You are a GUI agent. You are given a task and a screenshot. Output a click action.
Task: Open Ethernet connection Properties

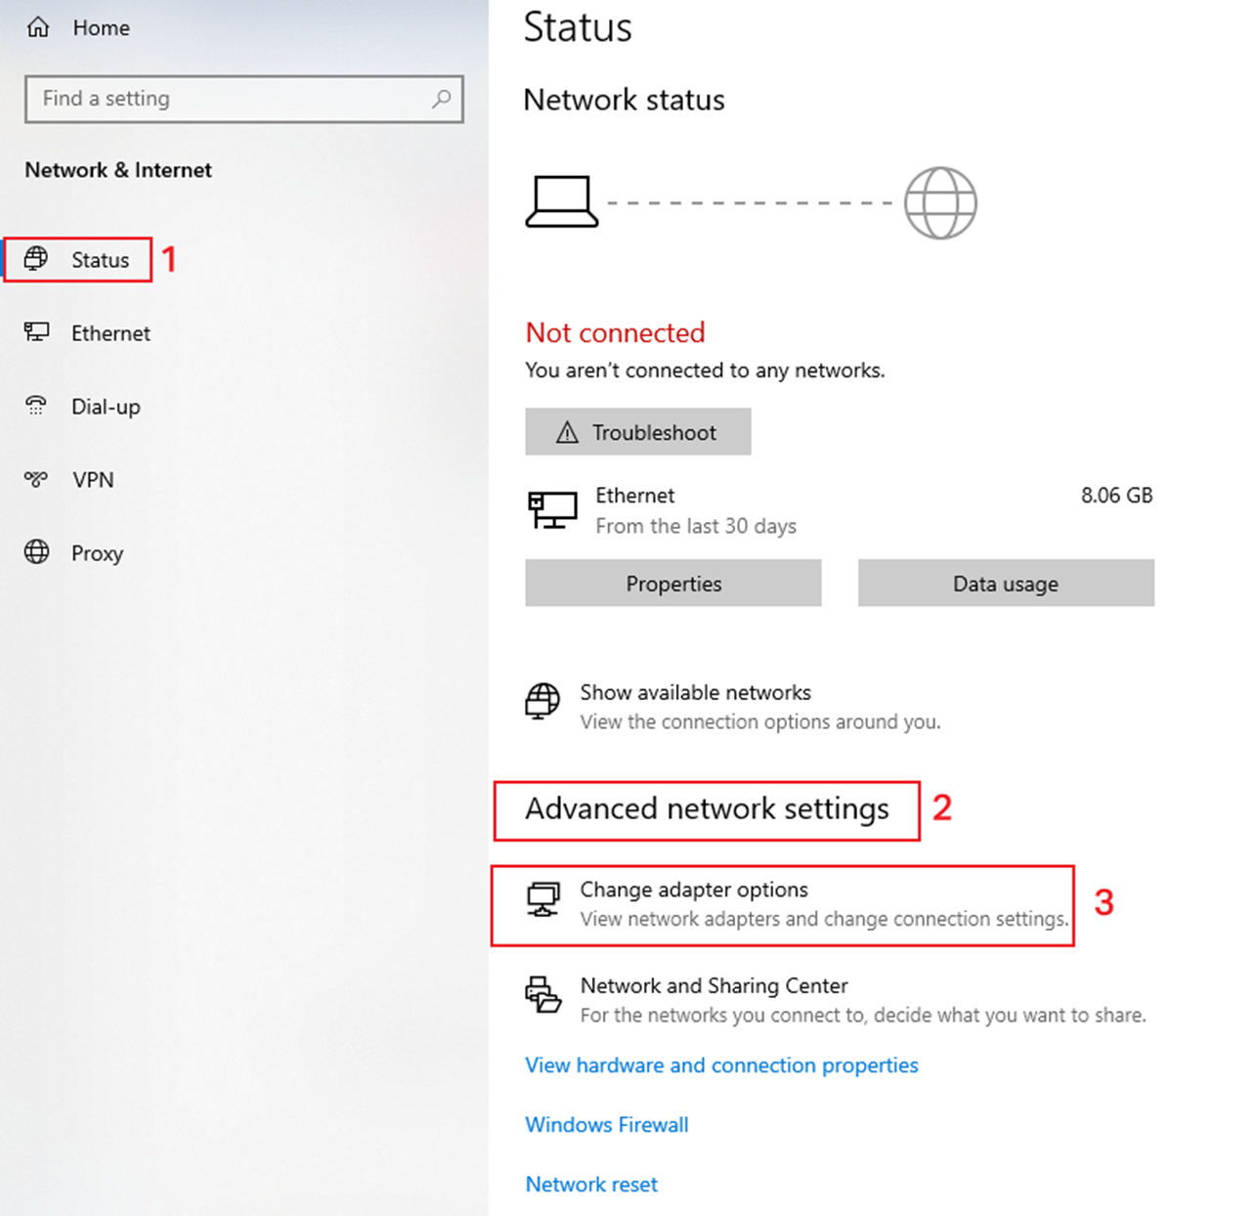coord(672,583)
